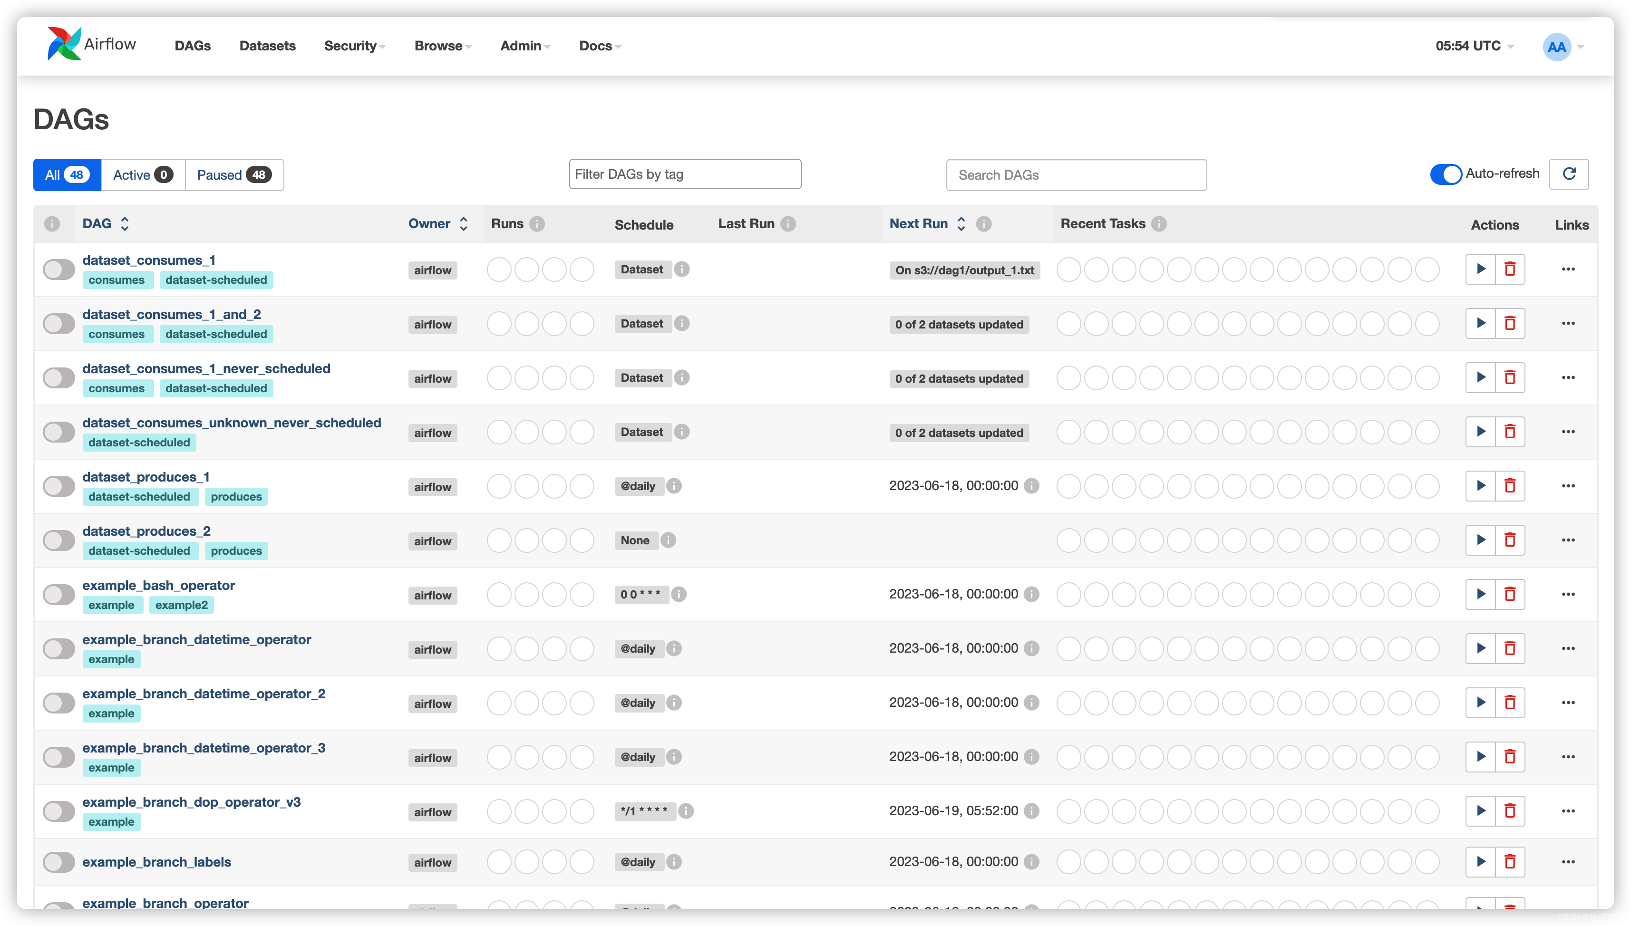The image size is (1631, 926).
Task: Open links ellipsis for example_branch_datetime_operator_2
Action: coord(1568,703)
